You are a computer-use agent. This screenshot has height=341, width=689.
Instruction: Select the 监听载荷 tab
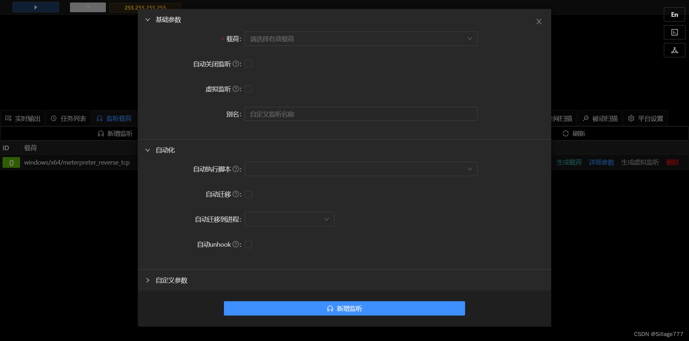point(114,118)
